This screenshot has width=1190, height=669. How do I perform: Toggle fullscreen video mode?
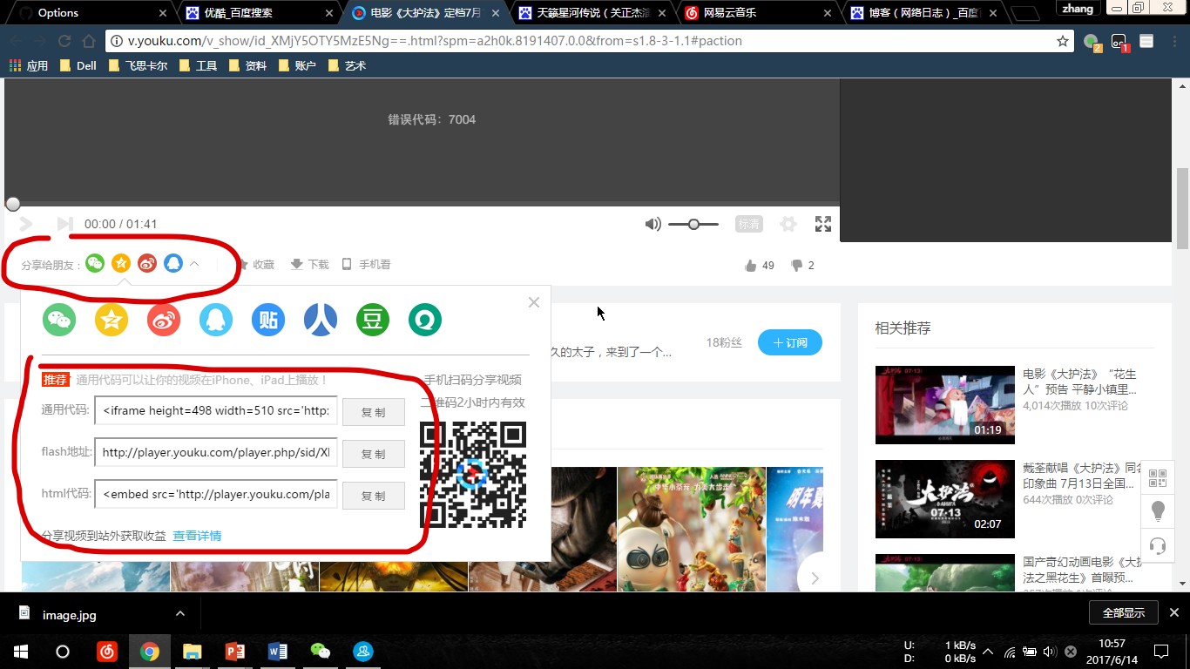pyautogui.click(x=822, y=224)
